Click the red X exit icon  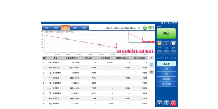[x=173, y=103]
